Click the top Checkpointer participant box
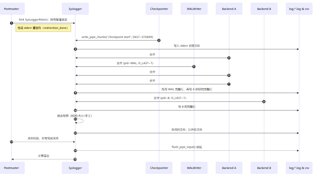This screenshot has height=182, width=316. point(159,9)
